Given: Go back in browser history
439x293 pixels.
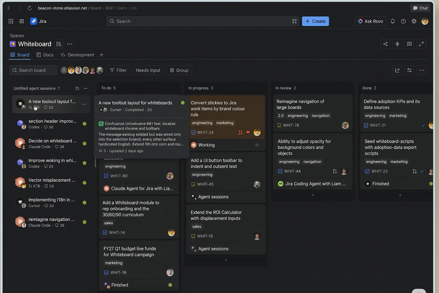Looking at the screenshot, I should 9,8.
